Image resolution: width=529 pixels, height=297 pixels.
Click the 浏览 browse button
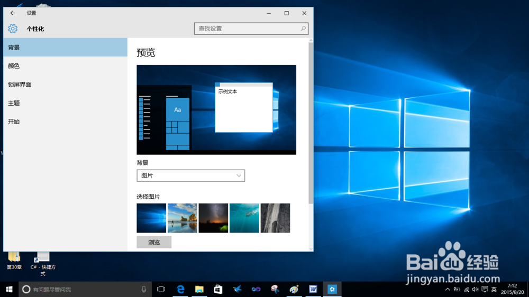point(154,242)
